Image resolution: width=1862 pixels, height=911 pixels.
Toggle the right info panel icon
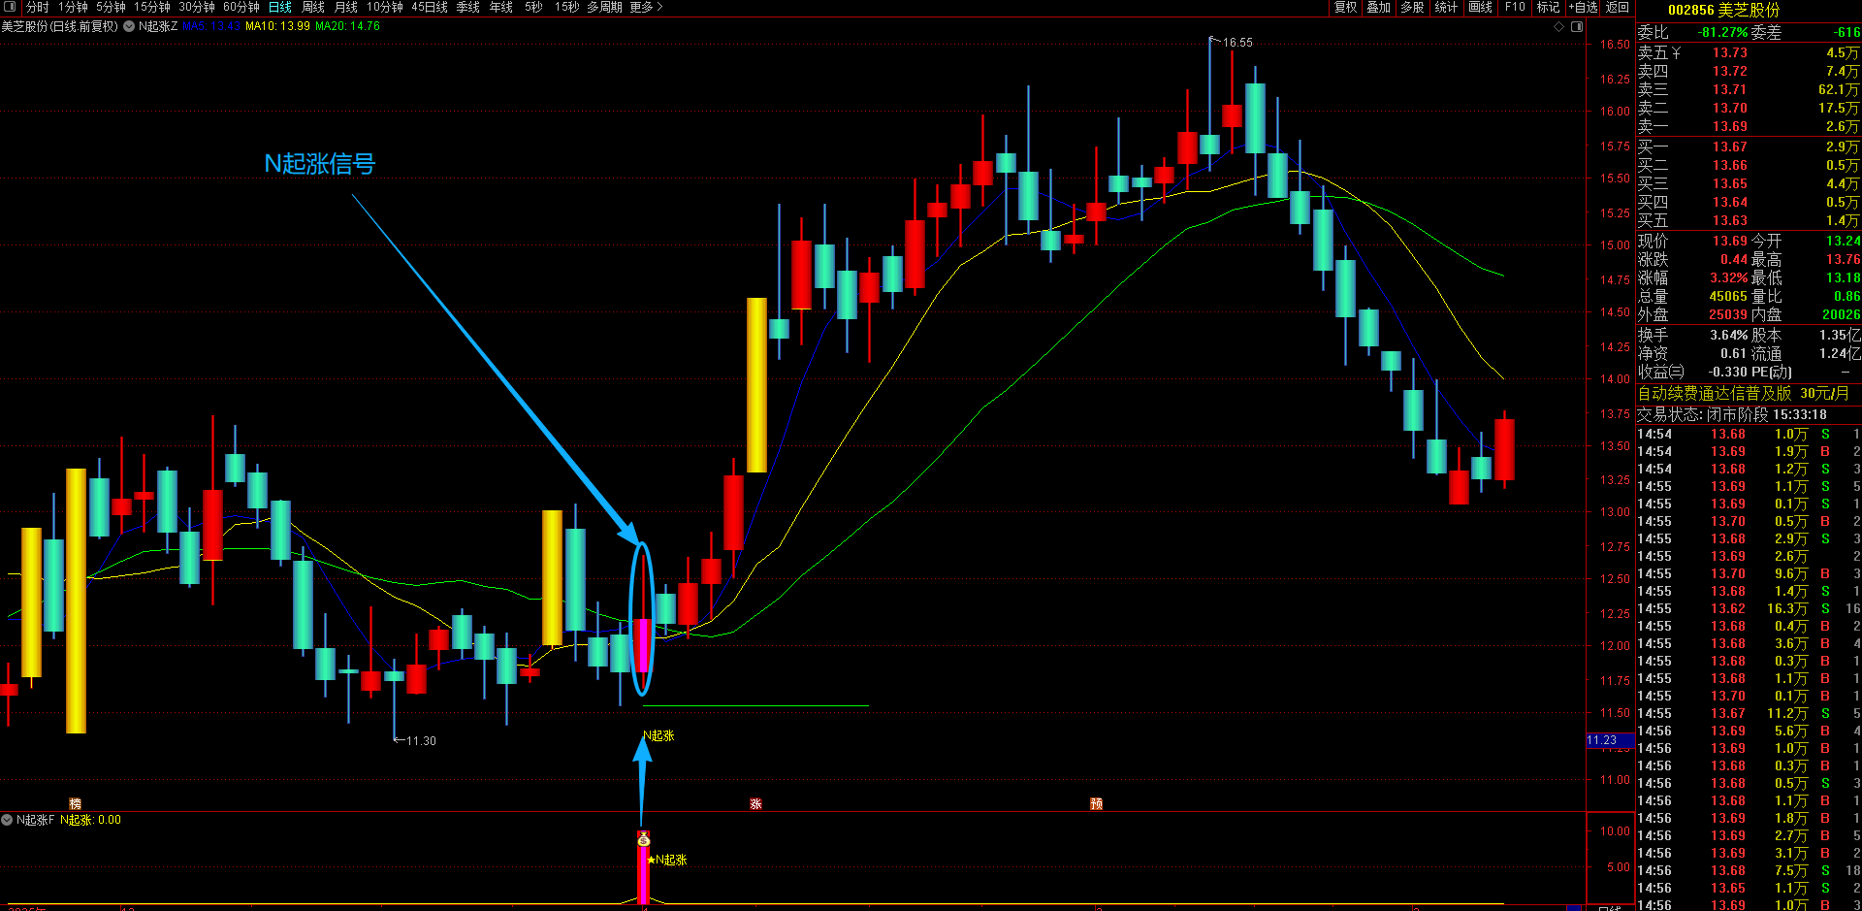(x=1577, y=26)
